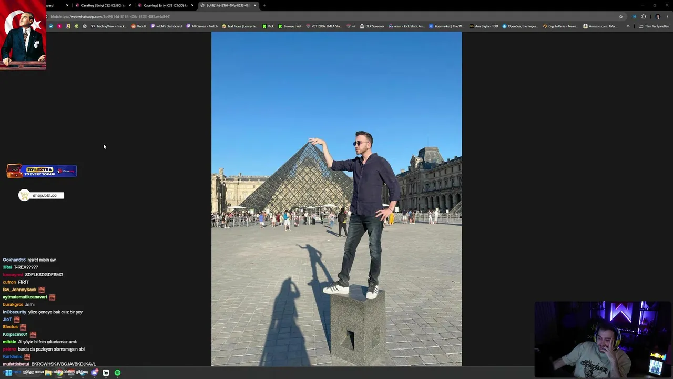
Task: Open TradingView bookmark
Action: coord(109,26)
